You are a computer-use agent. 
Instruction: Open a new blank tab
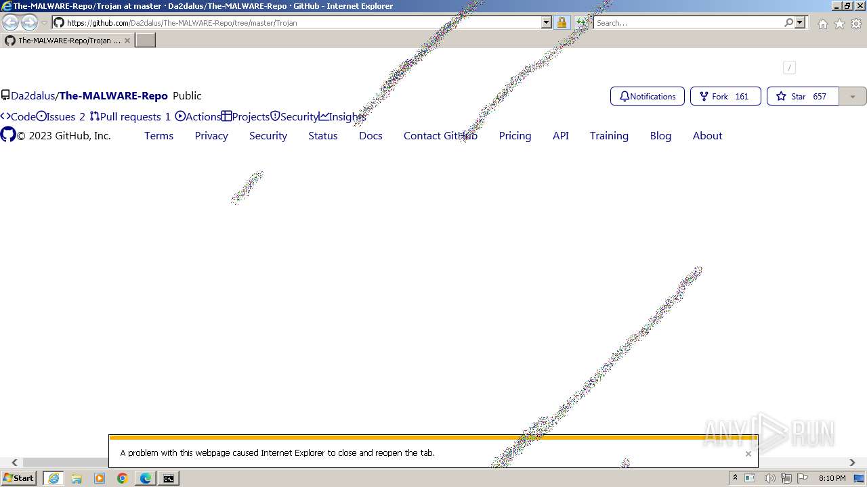pos(146,41)
